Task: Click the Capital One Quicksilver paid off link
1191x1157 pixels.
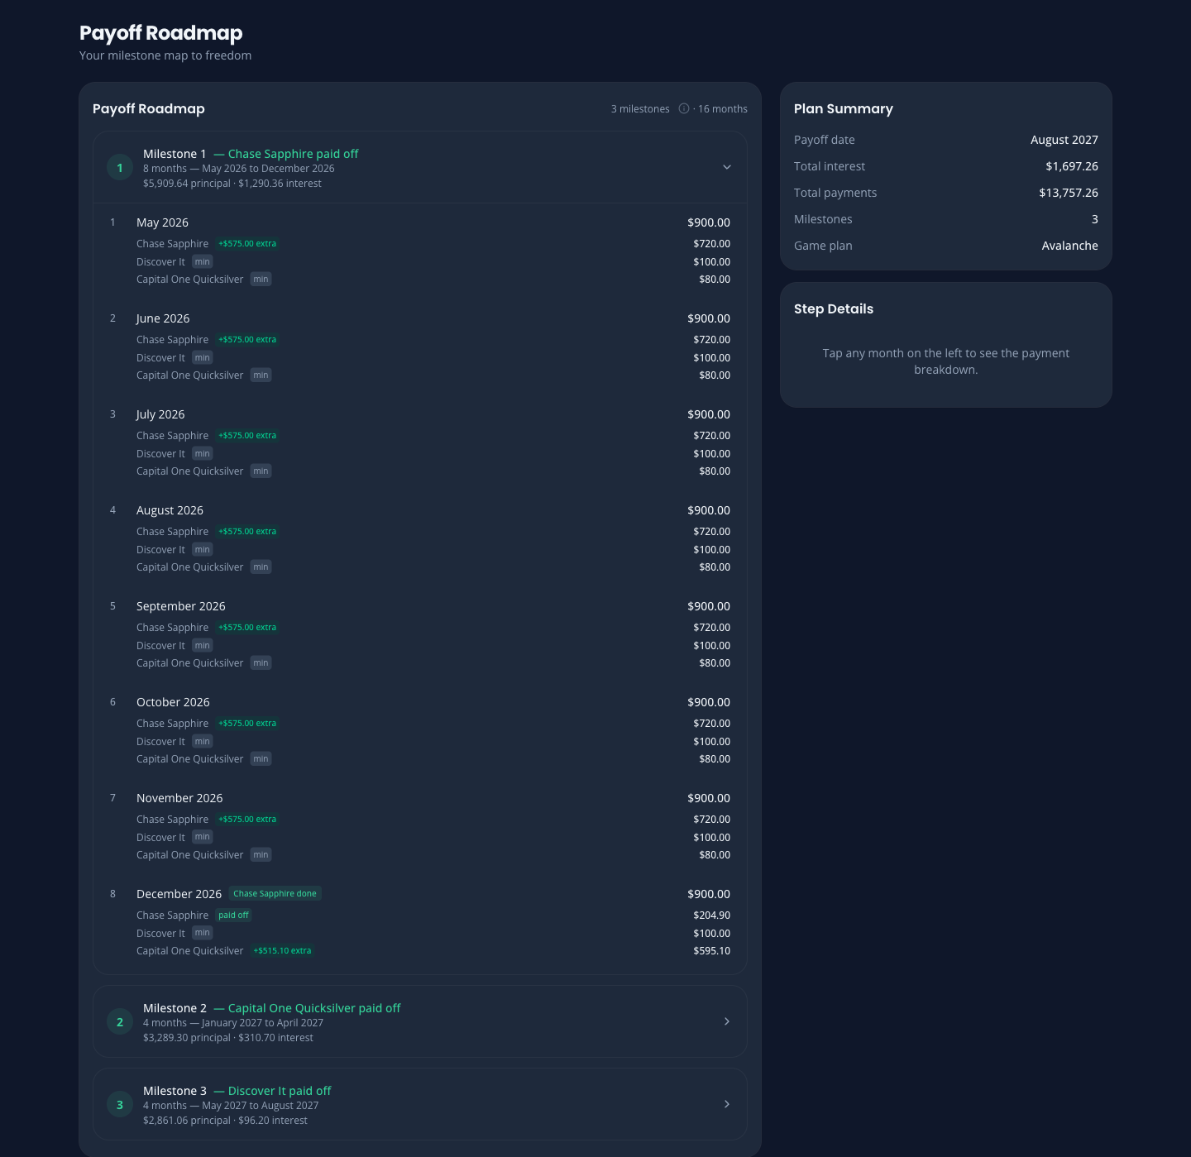Action: pyautogui.click(x=315, y=1007)
